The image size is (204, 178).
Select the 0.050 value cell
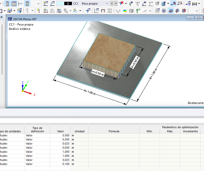click(60, 148)
